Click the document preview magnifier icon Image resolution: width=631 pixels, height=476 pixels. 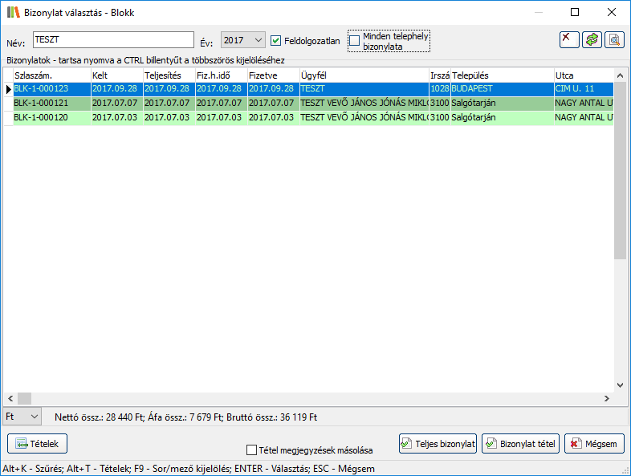pos(614,39)
